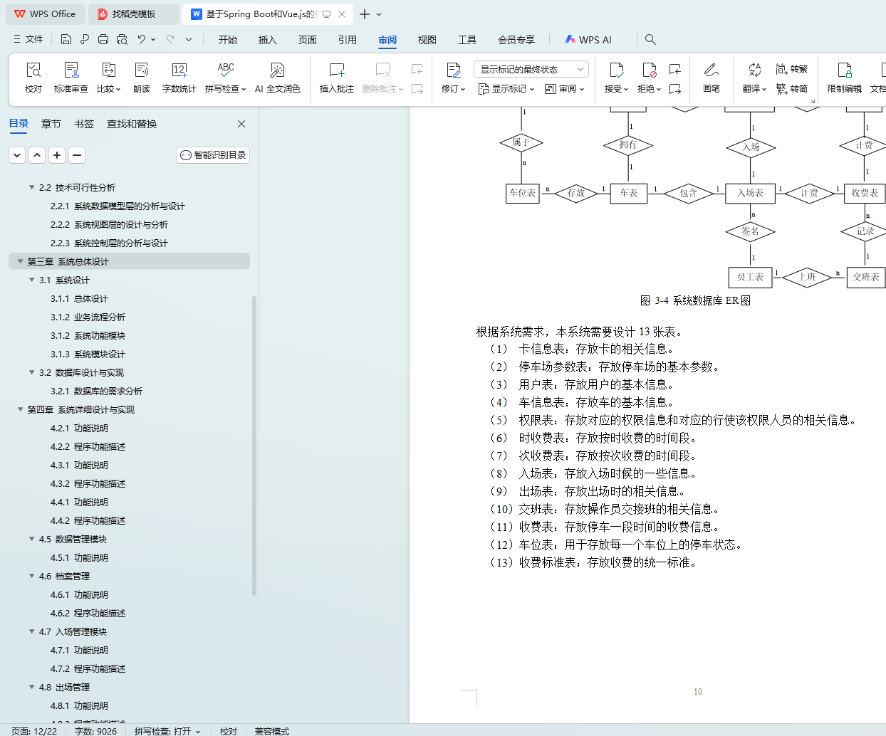886x736 pixels.
Task: Collapse the 4.7 入场管理模块 node
Action: point(31,631)
